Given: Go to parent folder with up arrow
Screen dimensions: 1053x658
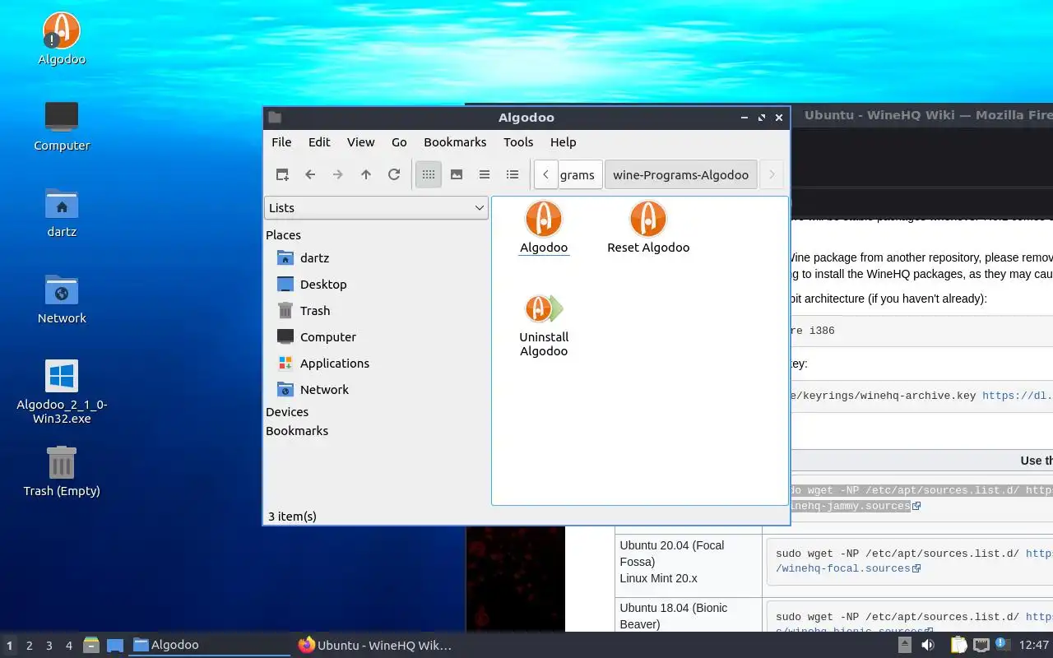Looking at the screenshot, I should pyautogui.click(x=366, y=174).
